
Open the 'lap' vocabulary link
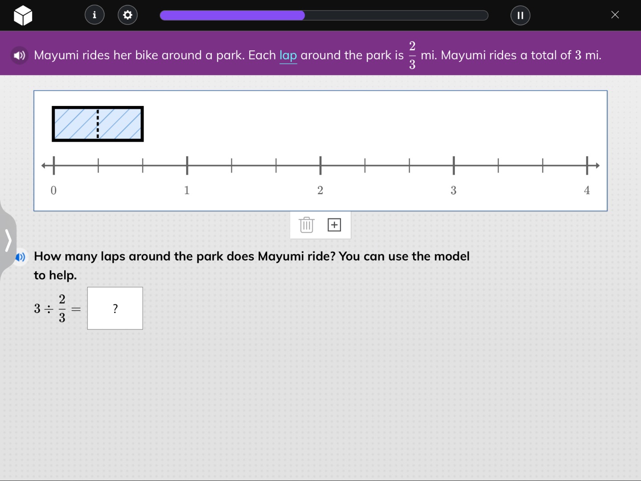[288, 55]
